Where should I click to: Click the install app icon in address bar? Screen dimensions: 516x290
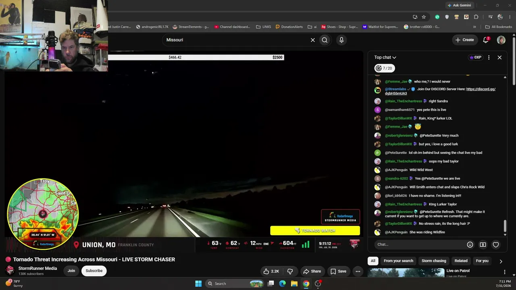tap(415, 17)
